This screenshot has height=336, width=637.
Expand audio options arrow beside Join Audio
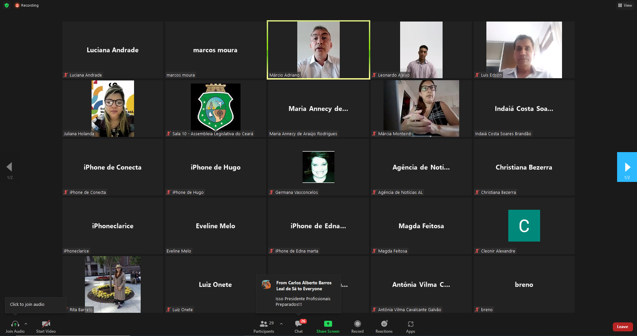26,324
